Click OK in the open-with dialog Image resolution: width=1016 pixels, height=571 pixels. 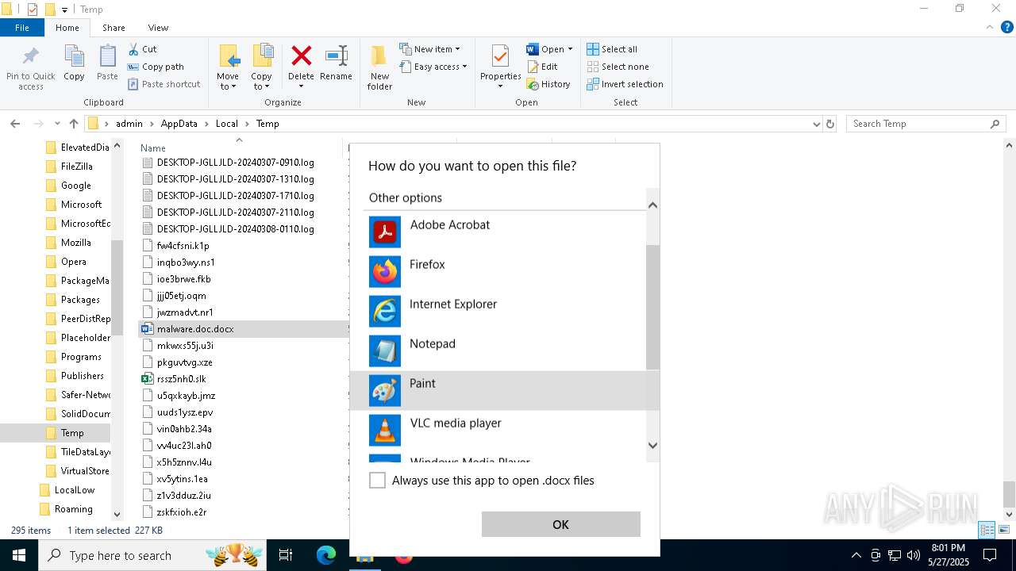point(560,524)
